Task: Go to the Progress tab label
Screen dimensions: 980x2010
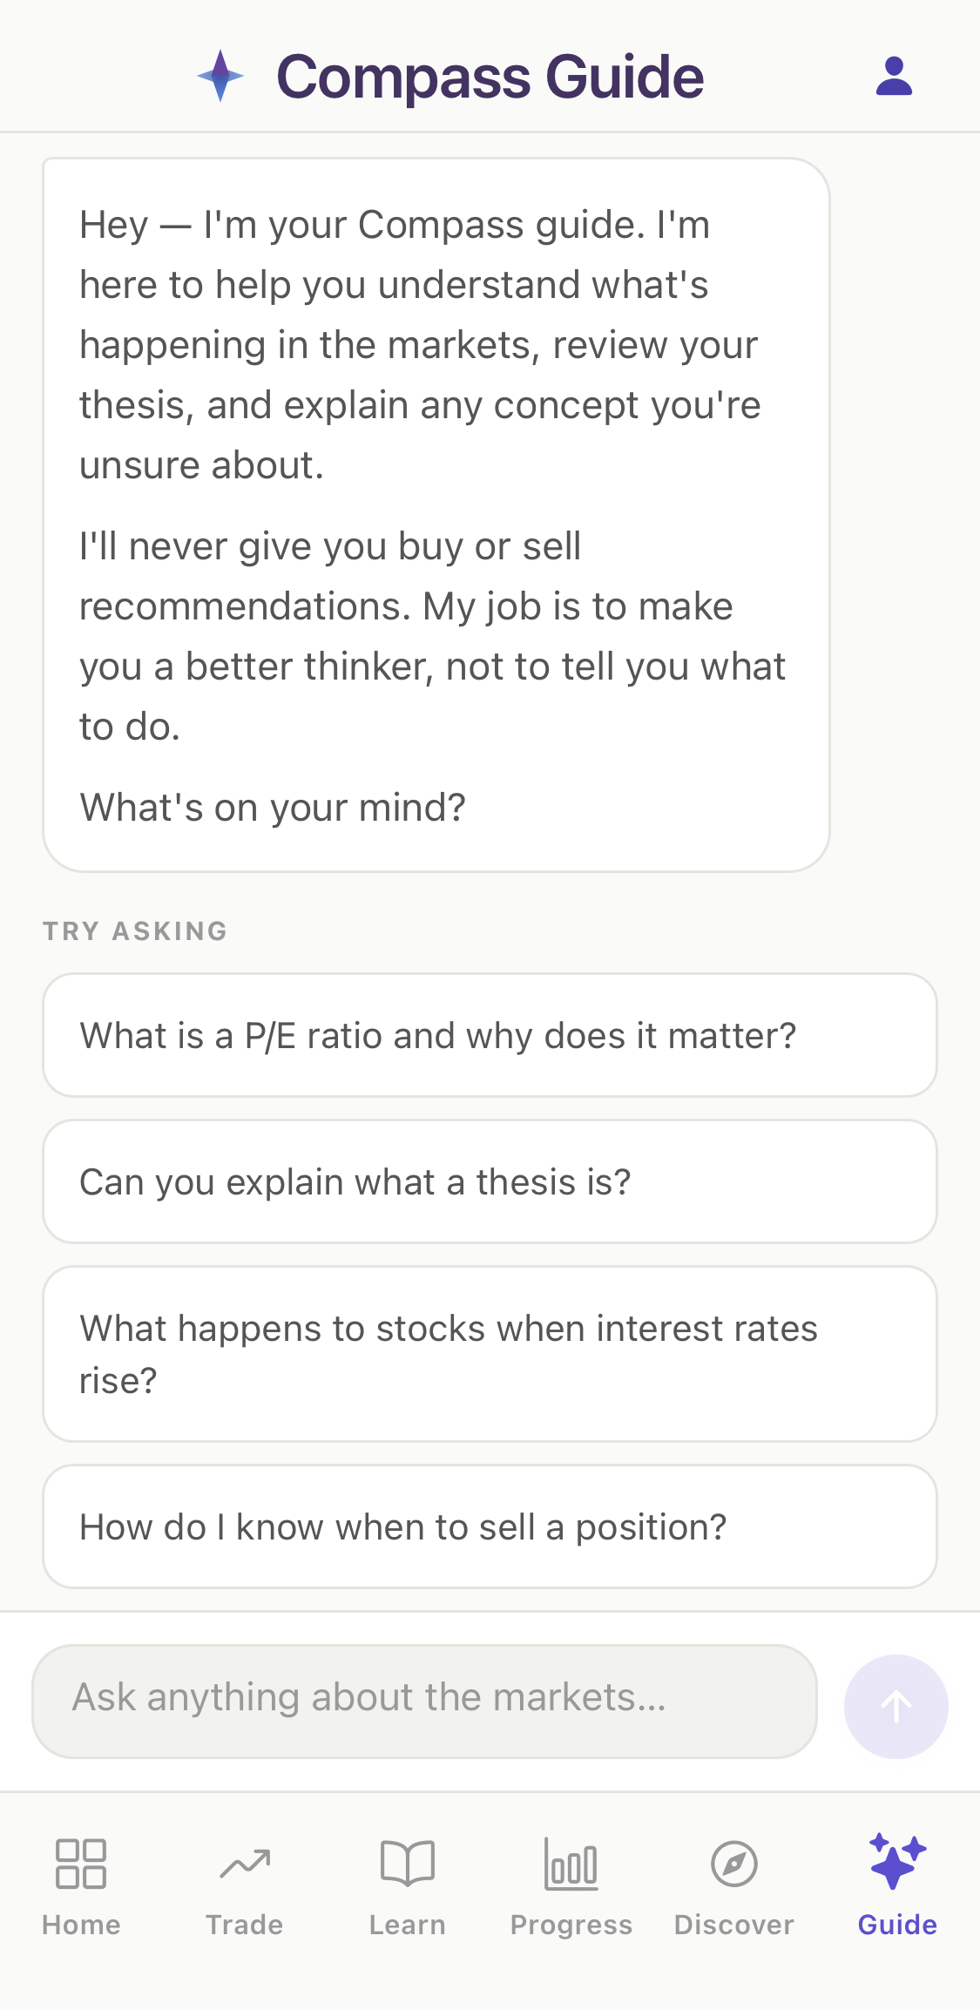Action: 571,1925
